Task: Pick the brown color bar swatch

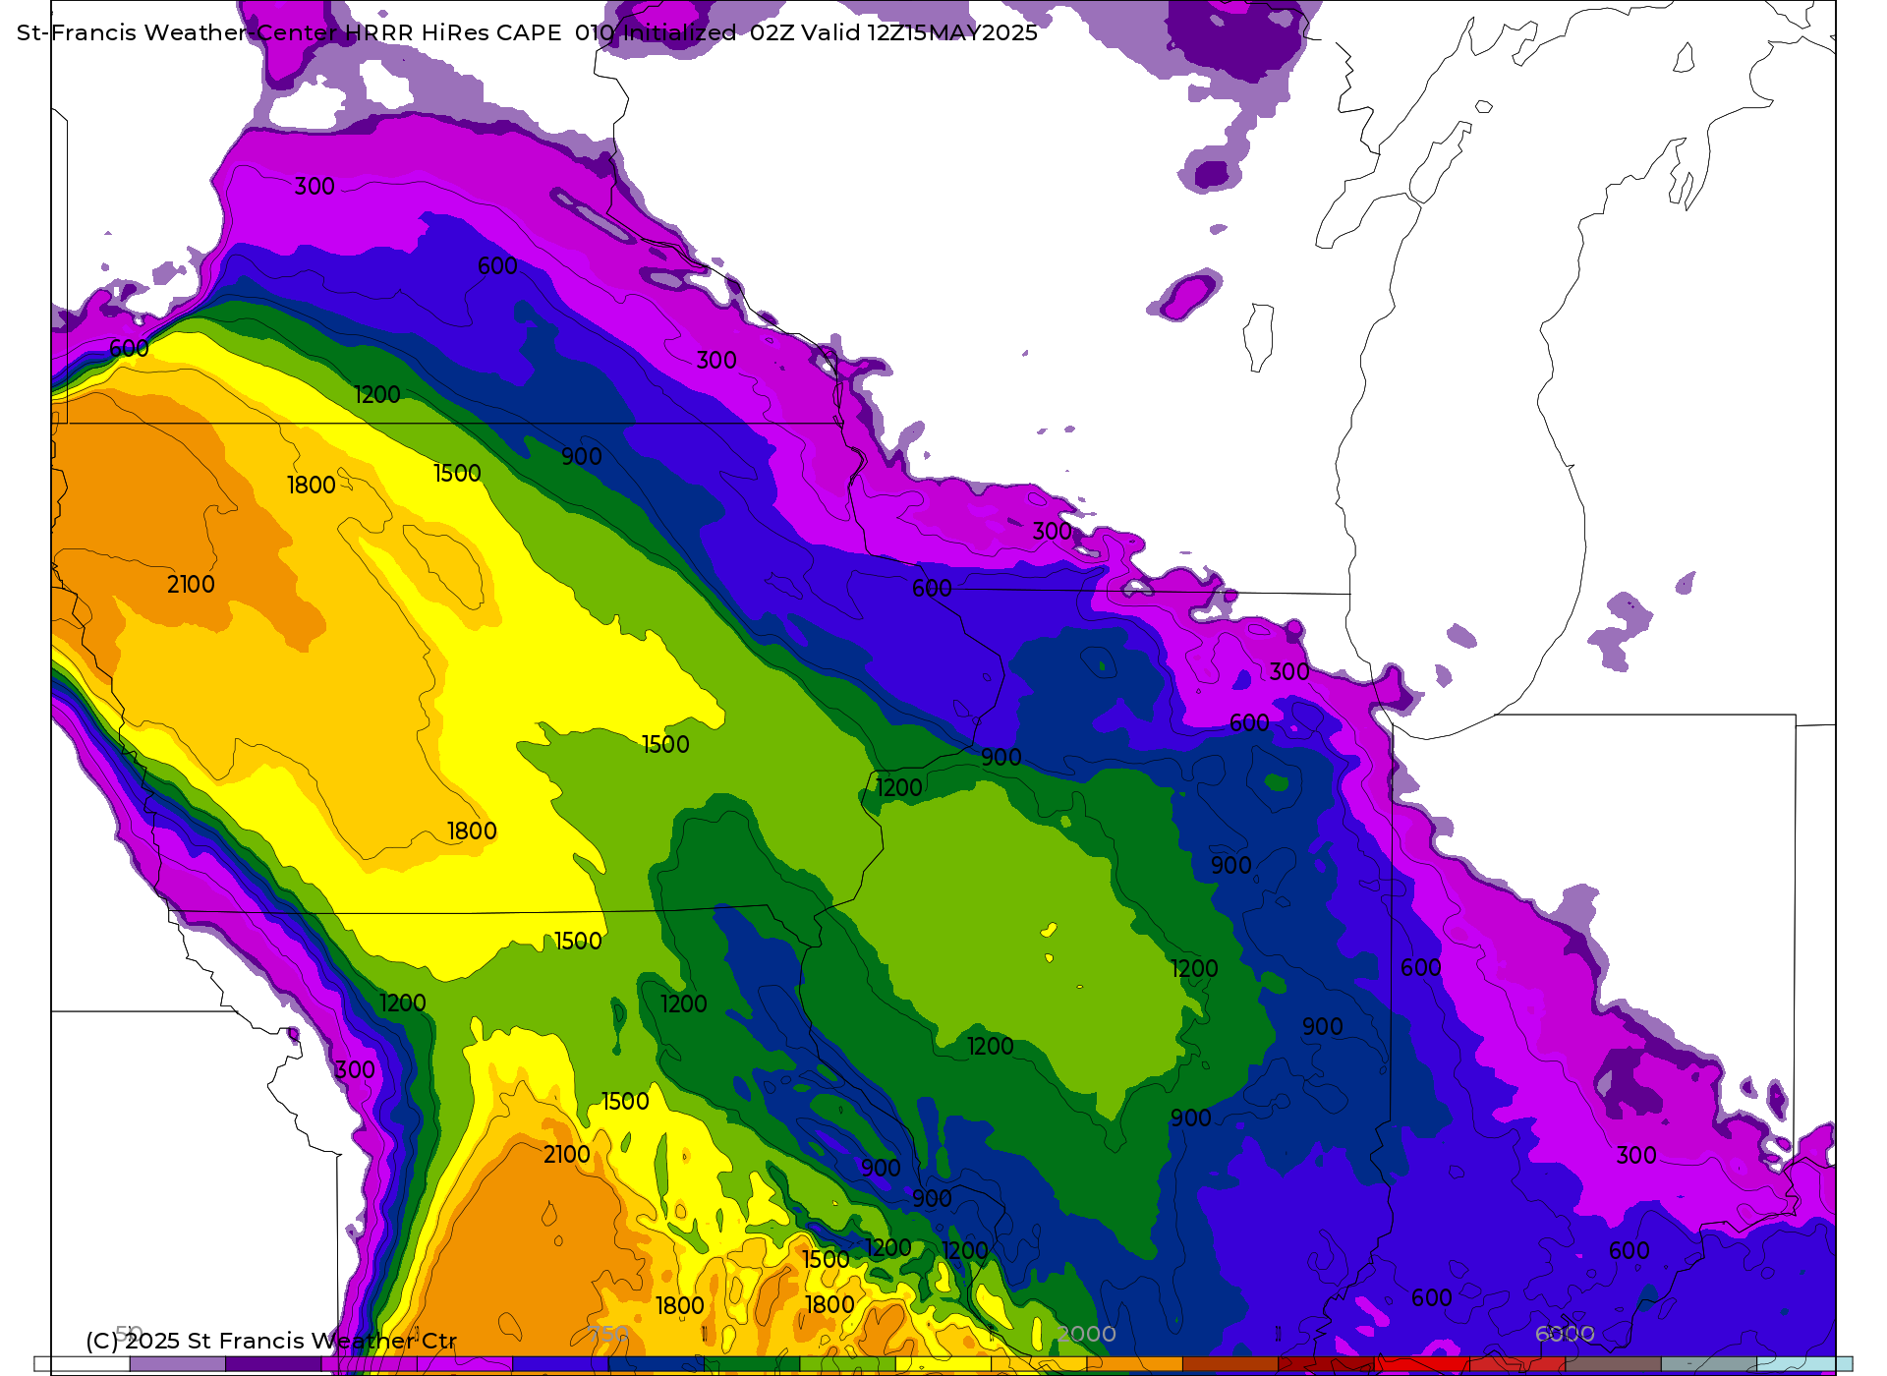Action: click(x=1229, y=1364)
